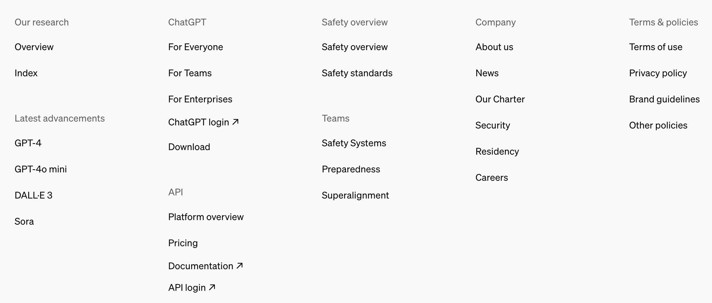This screenshot has width=712, height=303.
Task: Open the Sora link
Action: (24, 222)
